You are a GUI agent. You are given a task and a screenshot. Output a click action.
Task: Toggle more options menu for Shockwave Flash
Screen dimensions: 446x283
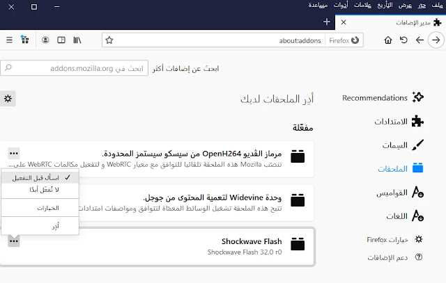pos(14,241)
